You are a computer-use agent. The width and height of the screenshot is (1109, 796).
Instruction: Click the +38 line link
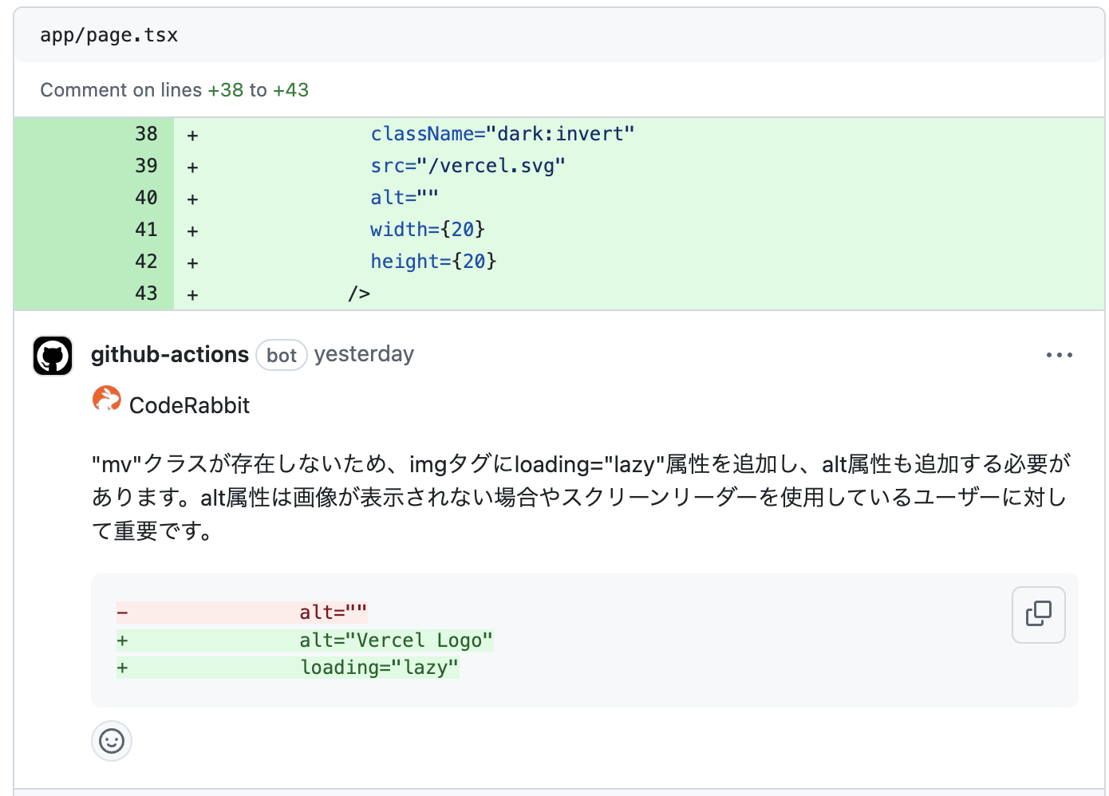[224, 89]
